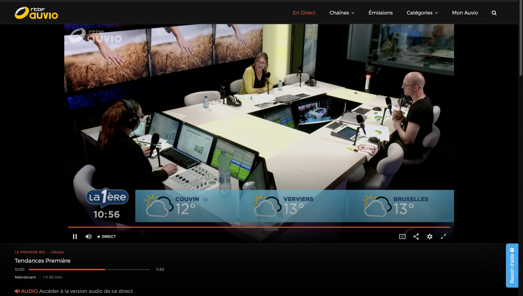Viewport: 523px width, 296px height.
Task: Open the search magnifier icon
Action: [494, 13]
